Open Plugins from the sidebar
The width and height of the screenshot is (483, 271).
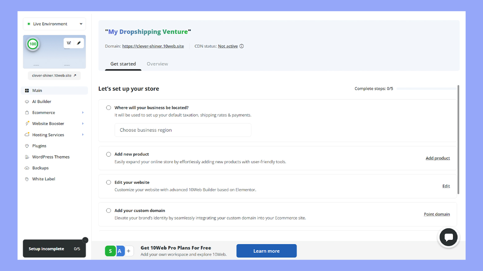click(x=39, y=146)
